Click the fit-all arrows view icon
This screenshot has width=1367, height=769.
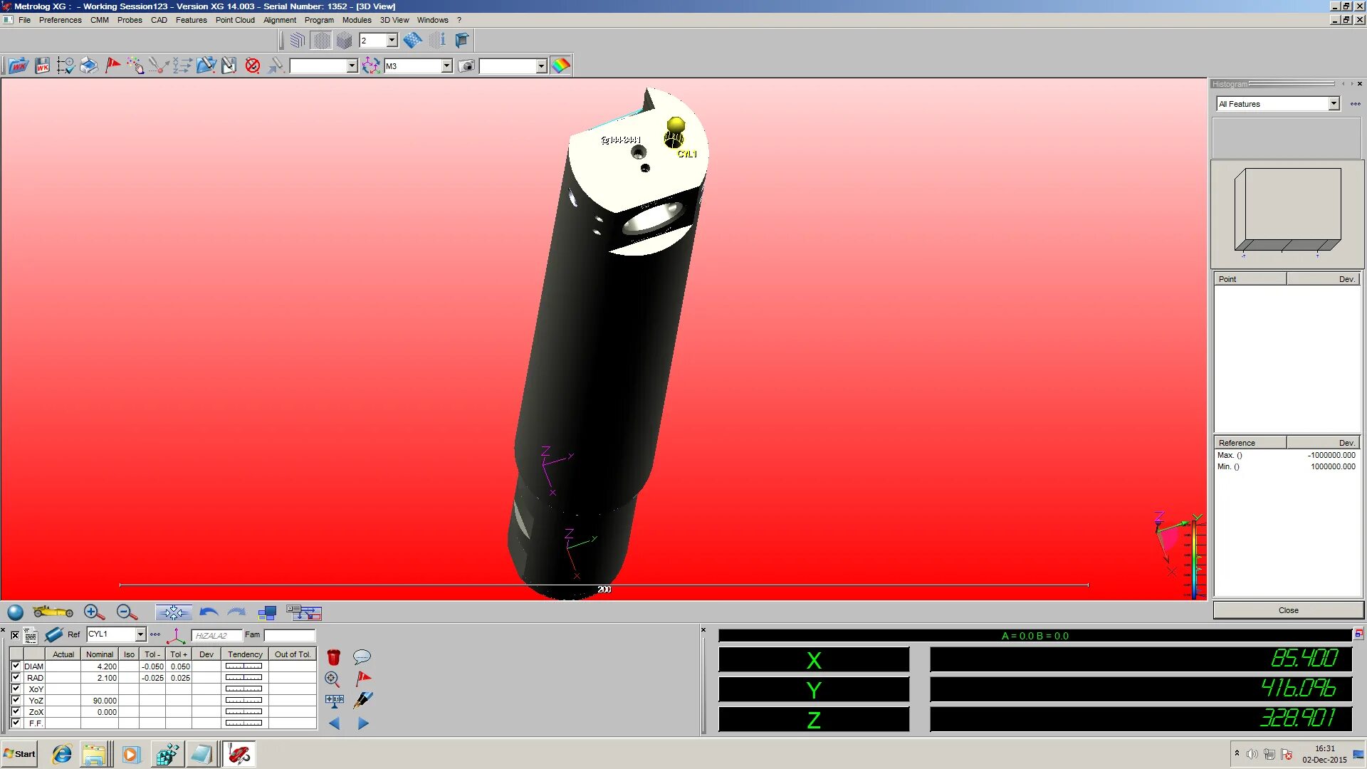tap(173, 612)
